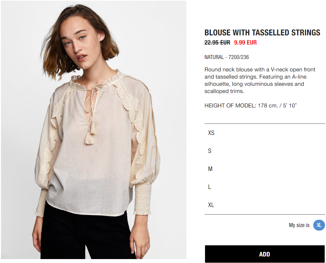Image resolution: width=326 pixels, height=263 pixels.
Task: Click the black ADD button
Action: 265,254
